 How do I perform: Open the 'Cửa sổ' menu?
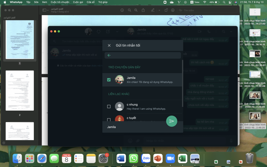tap(90, 2)
